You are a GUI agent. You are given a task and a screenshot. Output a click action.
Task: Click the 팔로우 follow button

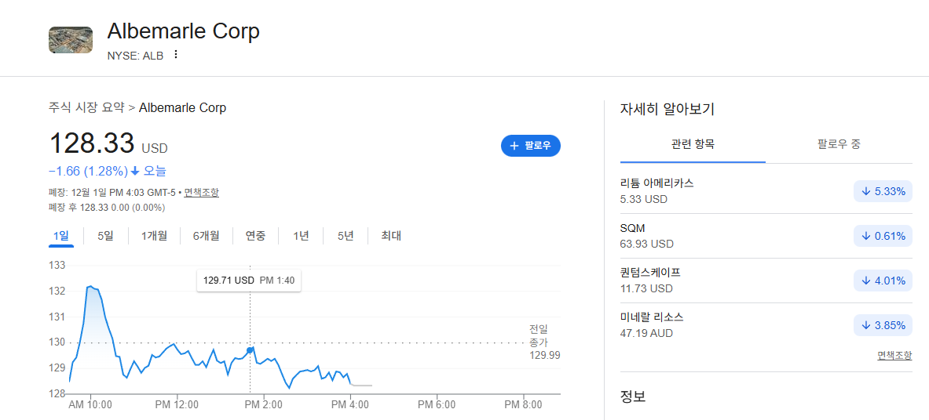click(x=530, y=146)
